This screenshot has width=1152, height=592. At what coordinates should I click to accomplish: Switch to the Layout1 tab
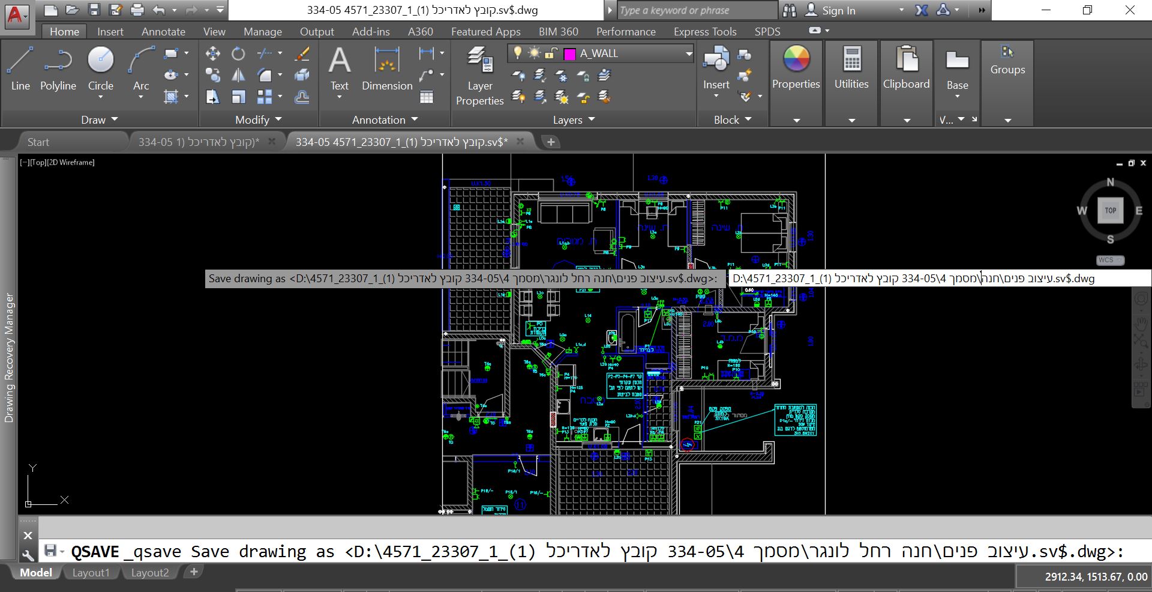point(91,573)
